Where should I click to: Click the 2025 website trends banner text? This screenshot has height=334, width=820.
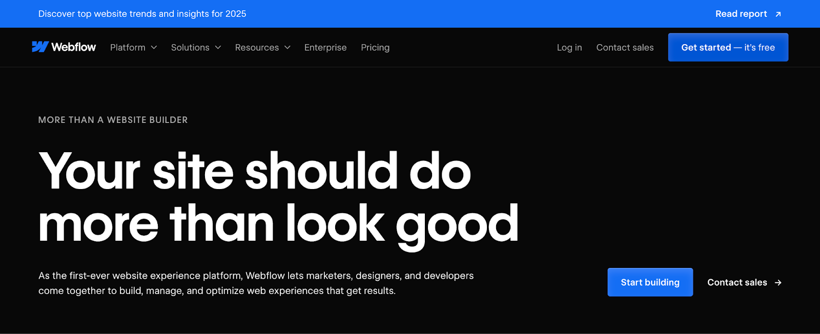[x=142, y=14]
